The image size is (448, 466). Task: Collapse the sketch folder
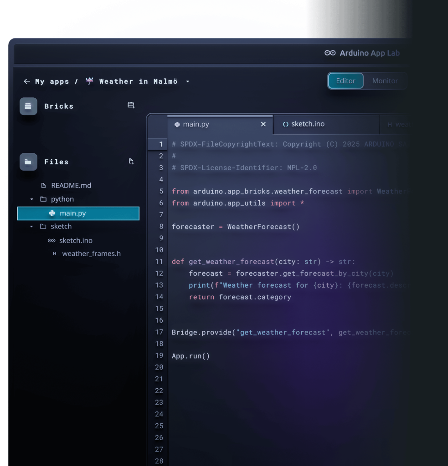click(31, 226)
